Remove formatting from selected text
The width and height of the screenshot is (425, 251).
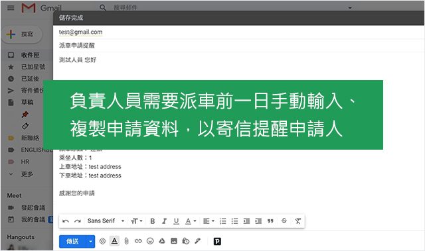[x=298, y=221]
